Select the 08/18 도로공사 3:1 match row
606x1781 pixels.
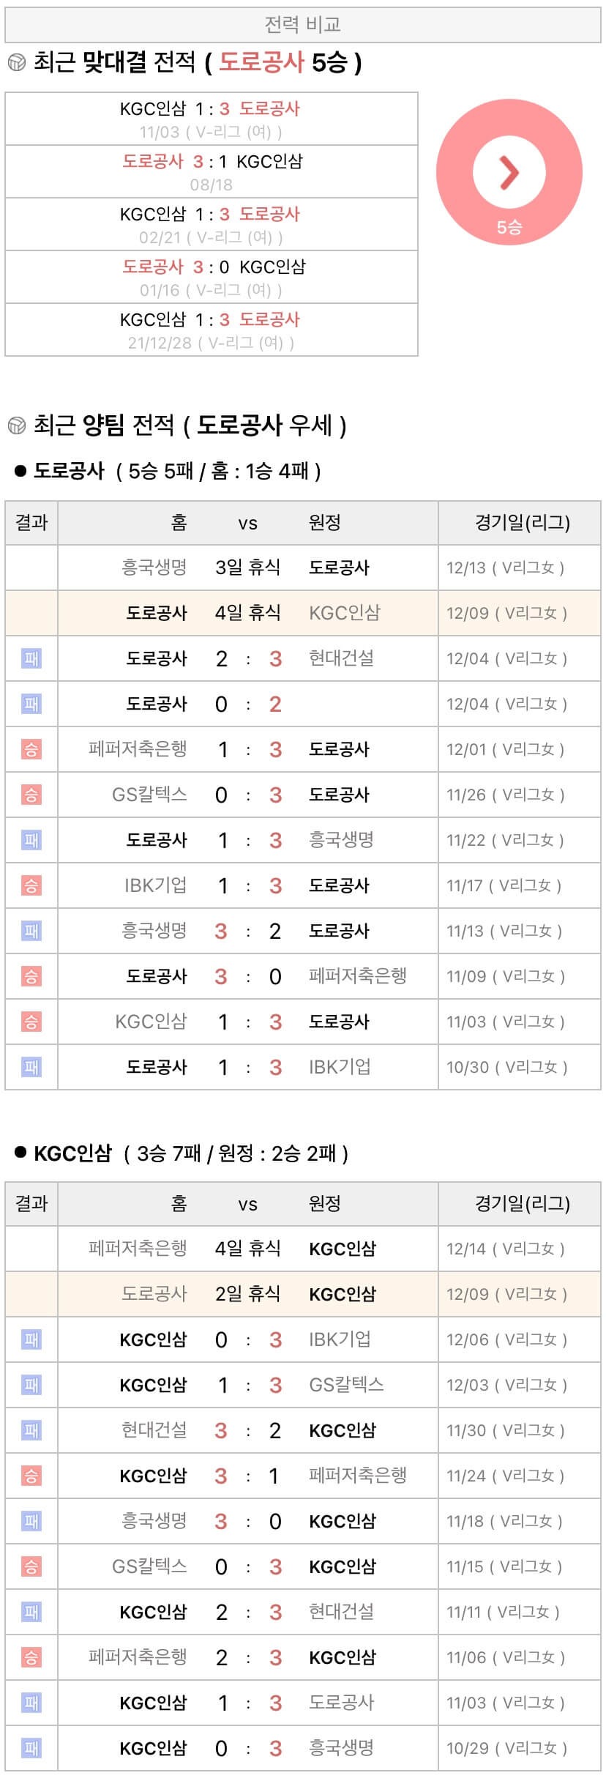(211, 172)
